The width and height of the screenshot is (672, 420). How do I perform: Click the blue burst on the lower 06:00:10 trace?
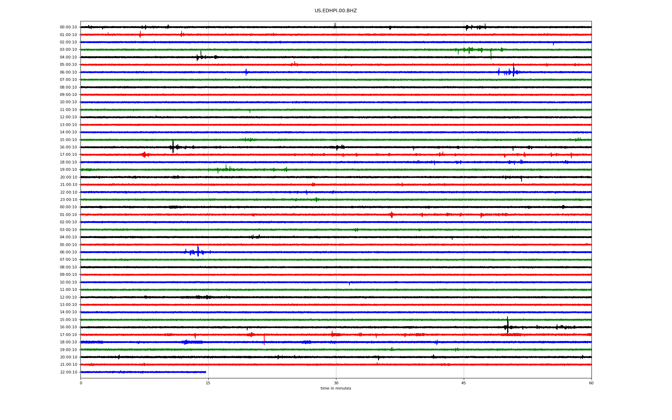[198, 252]
